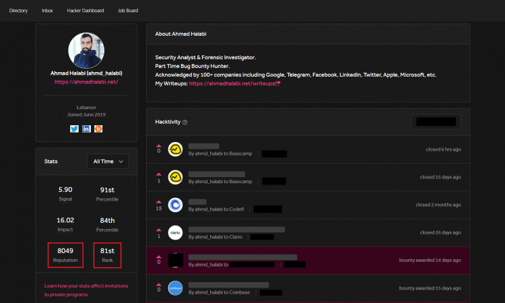This screenshot has height=303, width=505.
Task: Click the 81st Rank stat
Action: tap(107, 255)
